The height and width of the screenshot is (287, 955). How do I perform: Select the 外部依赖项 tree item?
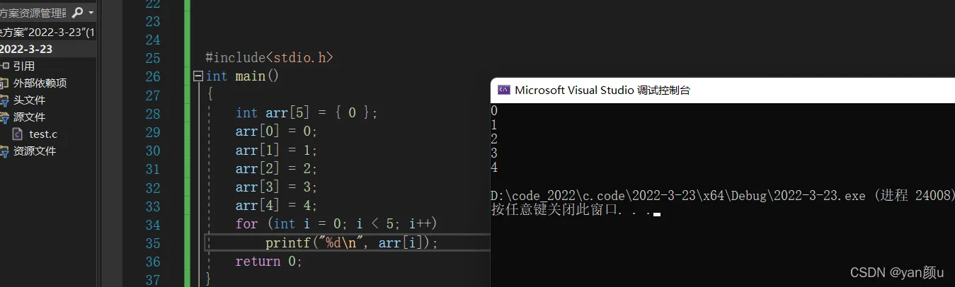point(40,83)
